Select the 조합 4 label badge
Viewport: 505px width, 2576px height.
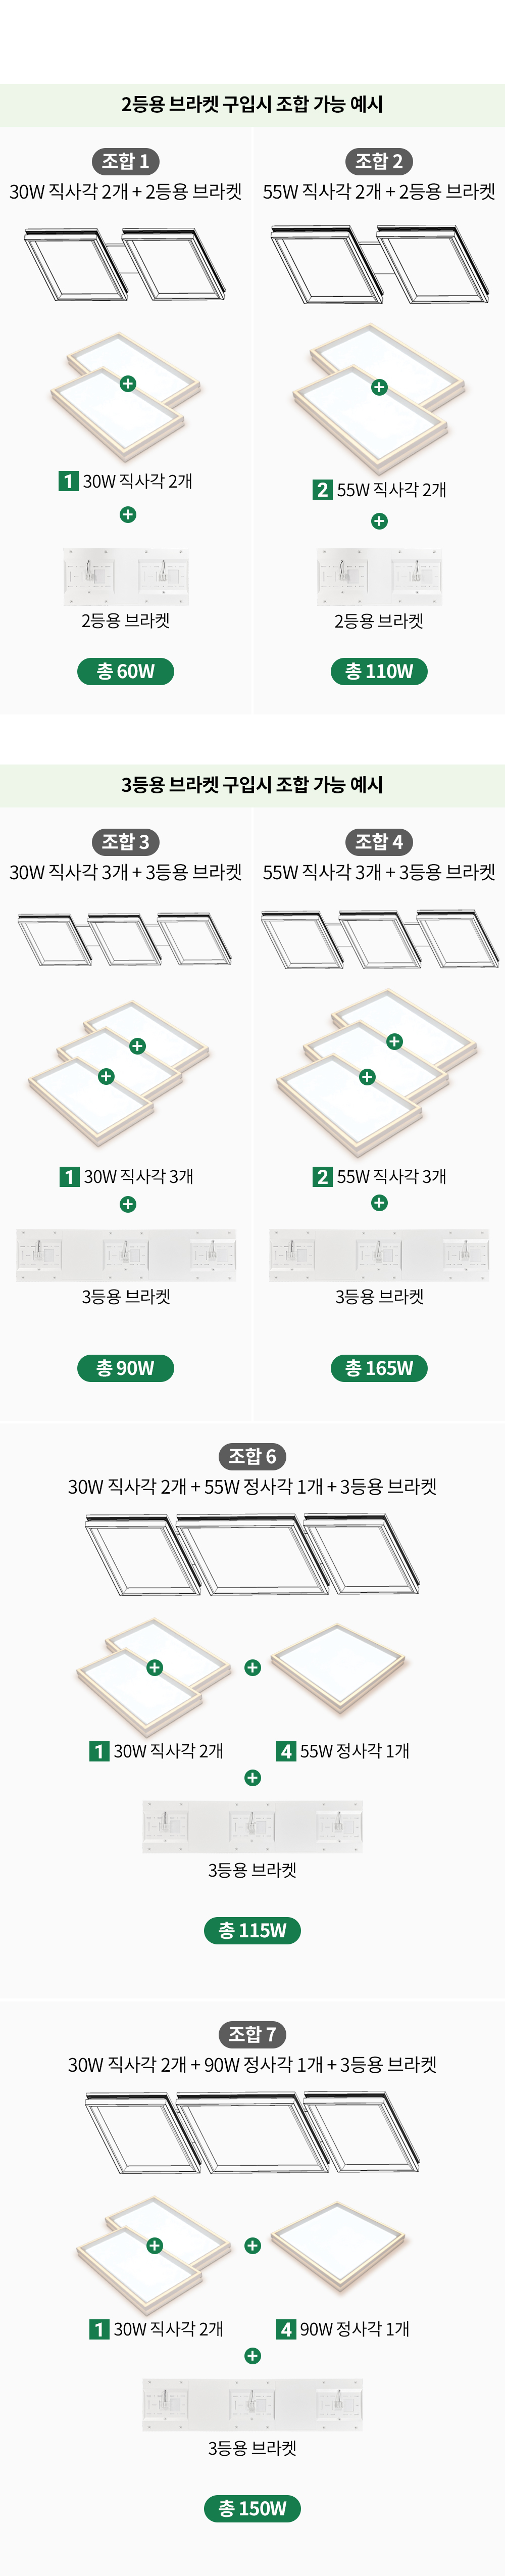379,841
